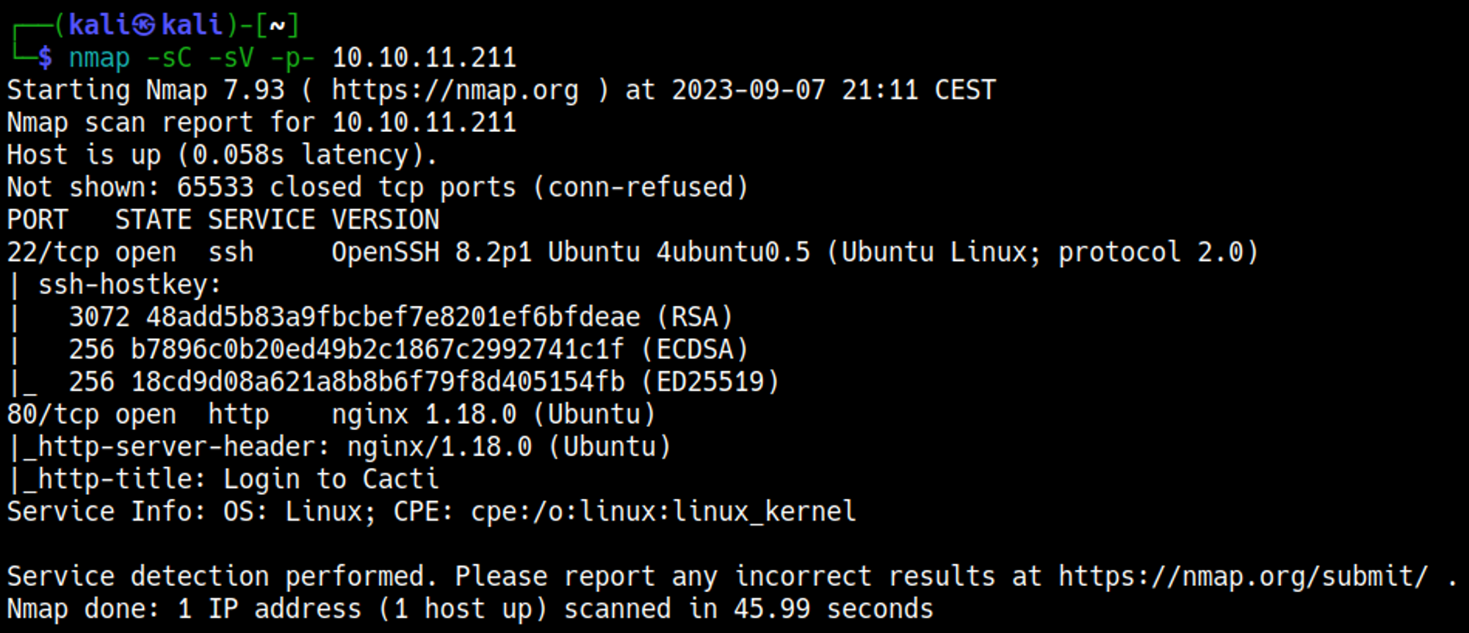Click the 22/tcp port entry
The width and height of the screenshot is (1469, 633).
(53, 252)
